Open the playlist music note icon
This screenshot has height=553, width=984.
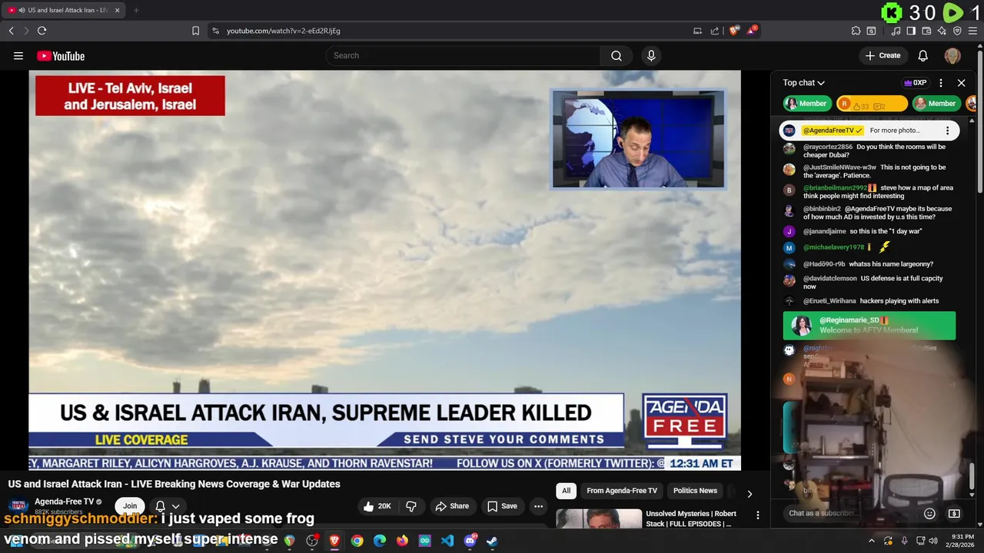coord(896,31)
